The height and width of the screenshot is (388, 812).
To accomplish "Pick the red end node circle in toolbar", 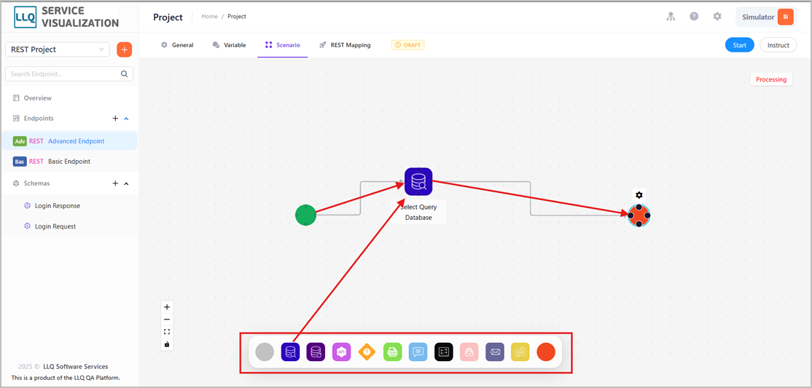I will [546, 352].
